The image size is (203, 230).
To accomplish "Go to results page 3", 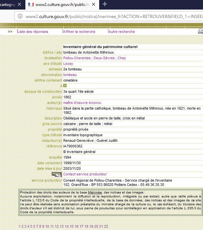I will [25, 226].
